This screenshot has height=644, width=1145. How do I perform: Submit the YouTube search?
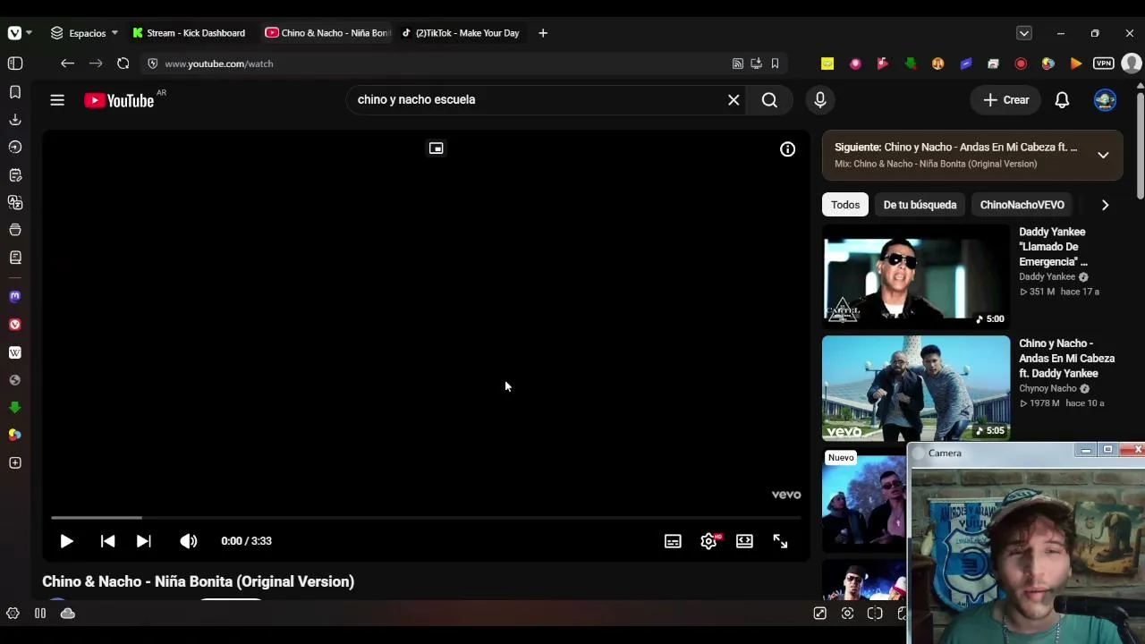pyautogui.click(x=769, y=99)
